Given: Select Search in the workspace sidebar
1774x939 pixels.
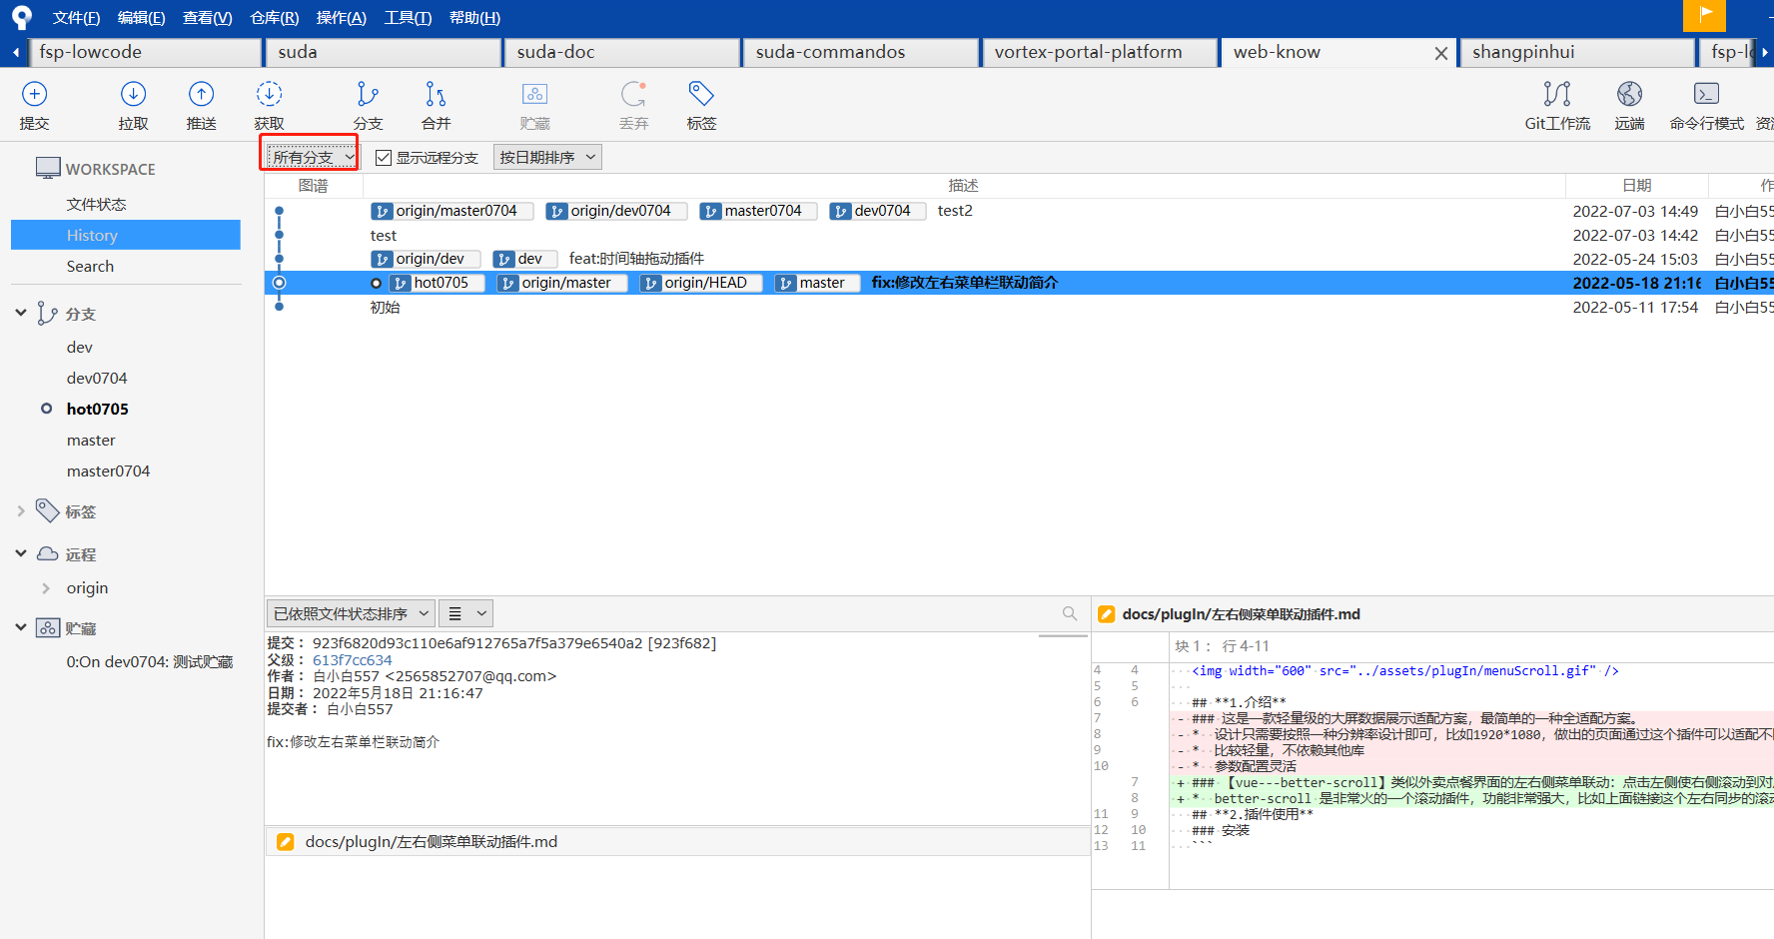Looking at the screenshot, I should coord(90,266).
